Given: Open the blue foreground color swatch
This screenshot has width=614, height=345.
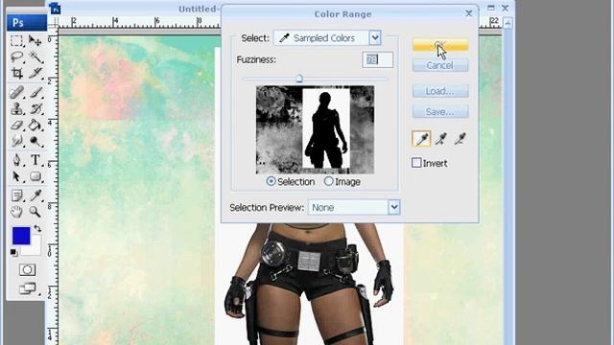Looking at the screenshot, I should coord(21,236).
